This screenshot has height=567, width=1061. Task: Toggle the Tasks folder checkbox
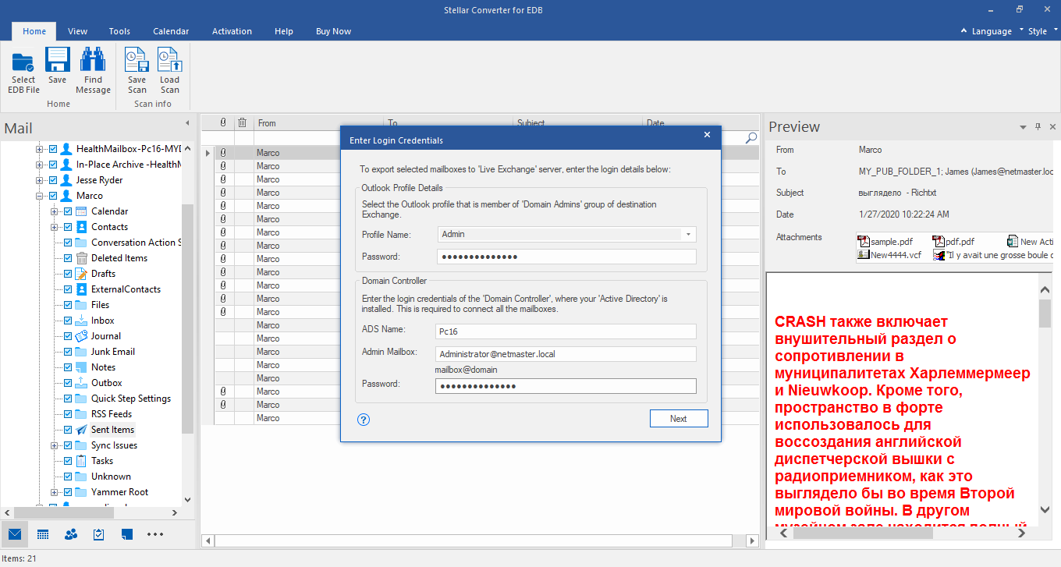(x=68, y=461)
